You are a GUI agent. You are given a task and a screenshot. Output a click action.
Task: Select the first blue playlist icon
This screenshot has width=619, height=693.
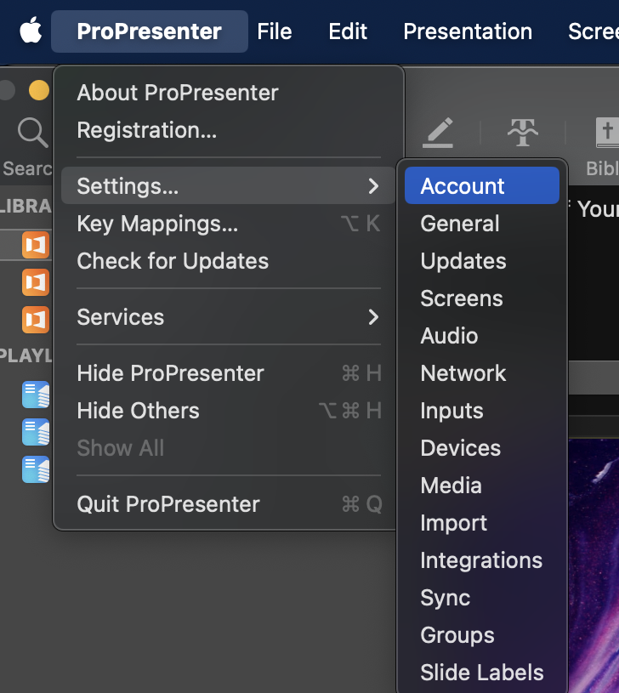click(x=36, y=395)
